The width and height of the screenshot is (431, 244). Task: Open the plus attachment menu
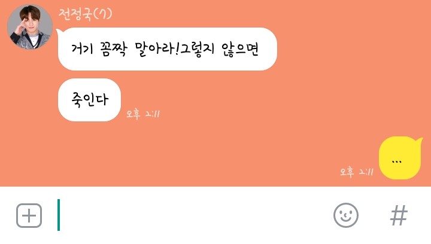point(29,216)
